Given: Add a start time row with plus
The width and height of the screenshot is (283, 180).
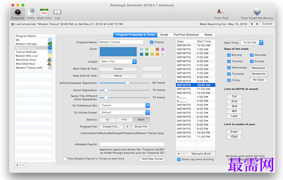Looking at the screenshot, I should (179, 154).
